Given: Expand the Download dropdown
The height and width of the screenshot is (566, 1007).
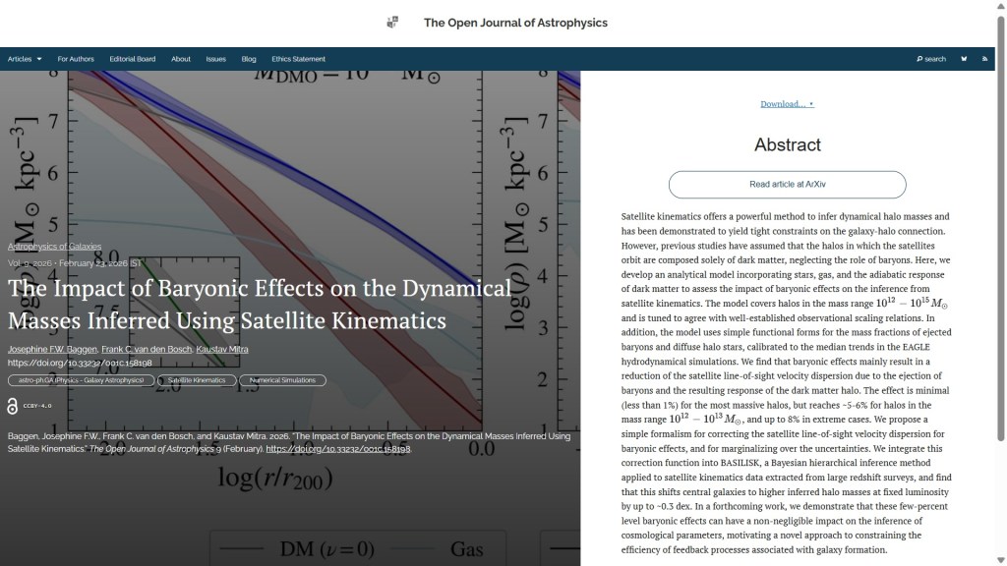Looking at the screenshot, I should pyautogui.click(x=787, y=104).
